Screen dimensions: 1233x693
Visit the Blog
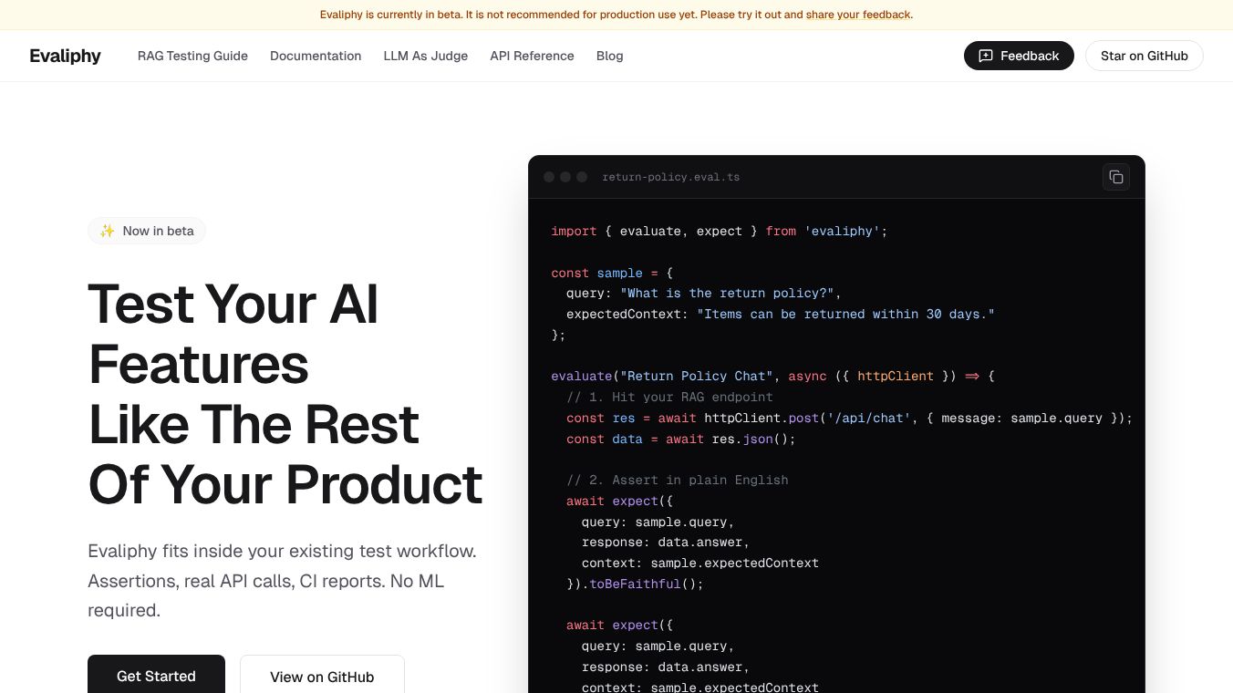610,56
